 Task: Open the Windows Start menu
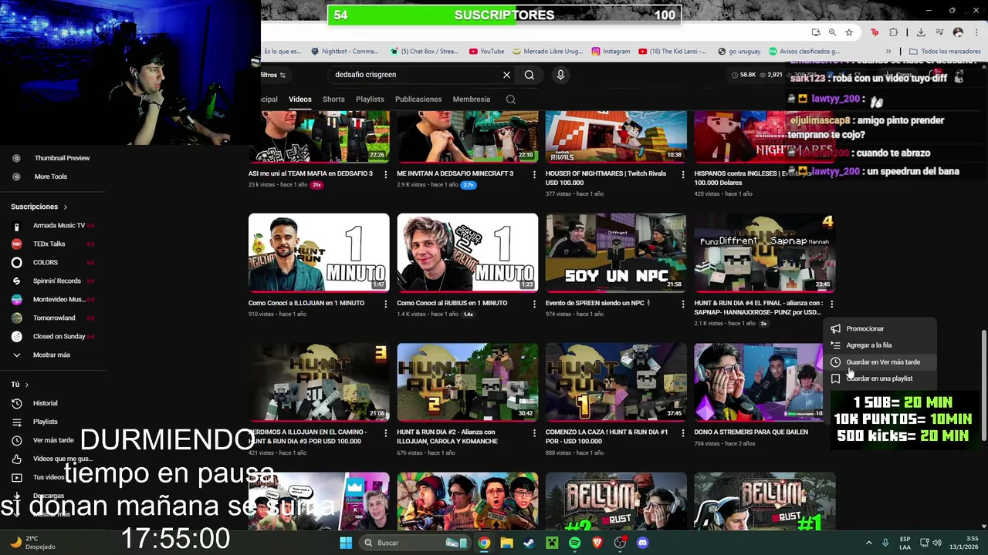(x=346, y=543)
